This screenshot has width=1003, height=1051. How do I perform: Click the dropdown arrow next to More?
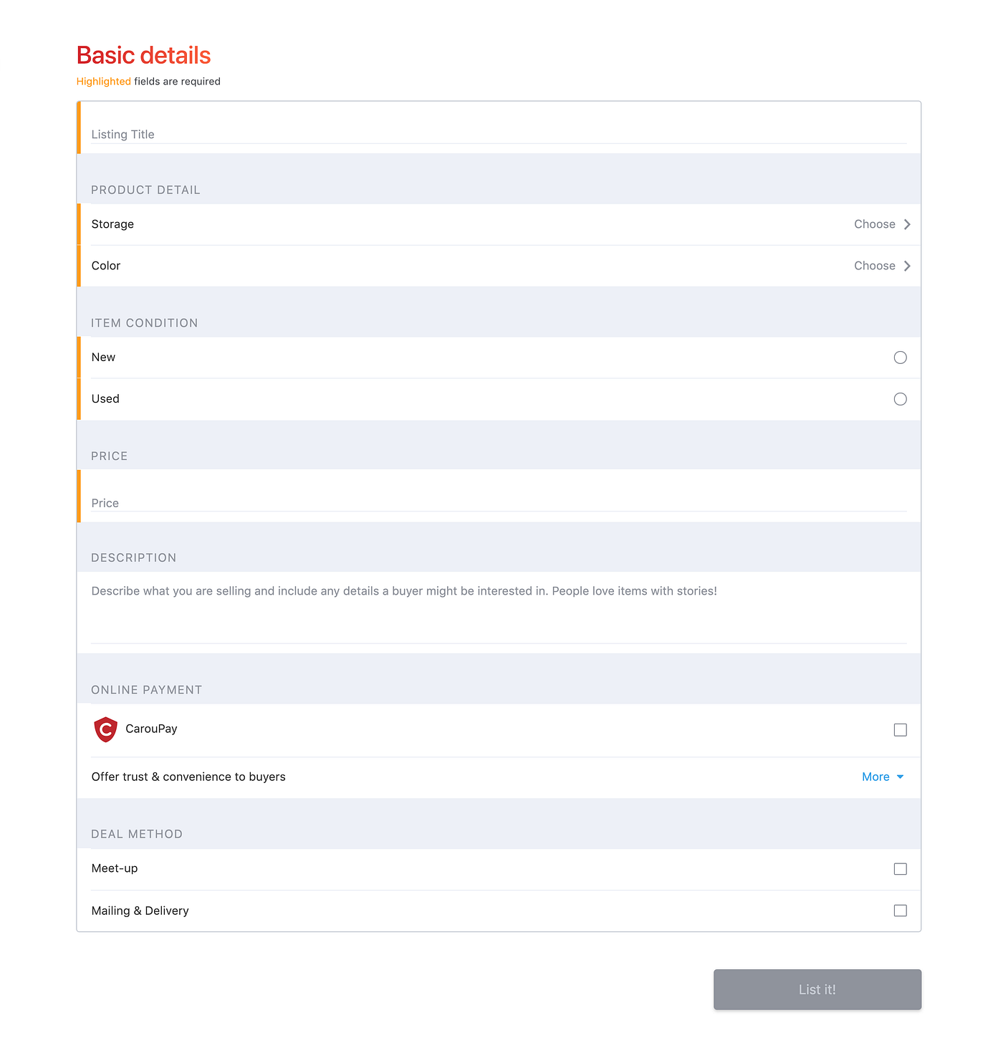tap(901, 777)
